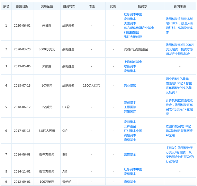Image resolution: width=197 pixels, height=186 pixels.
Task: Open news link 依图科技完成3.8亿元C轮融资
Action: pyautogui.click(x=179, y=131)
